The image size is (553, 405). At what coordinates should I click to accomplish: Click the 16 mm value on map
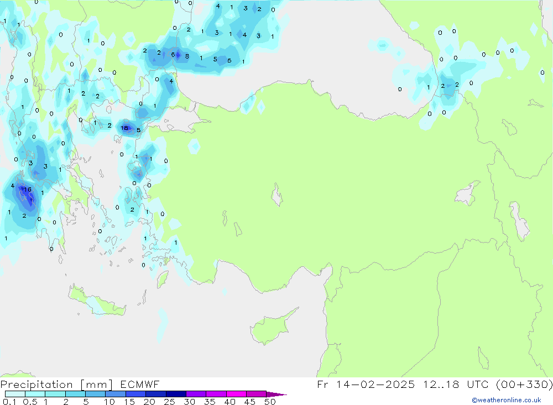tap(27, 190)
